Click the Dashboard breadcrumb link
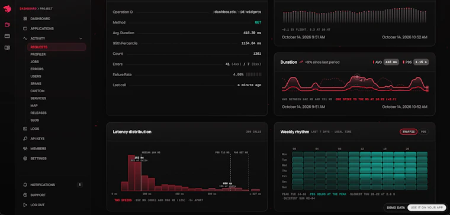This screenshot has height=215, width=450. click(x=28, y=9)
